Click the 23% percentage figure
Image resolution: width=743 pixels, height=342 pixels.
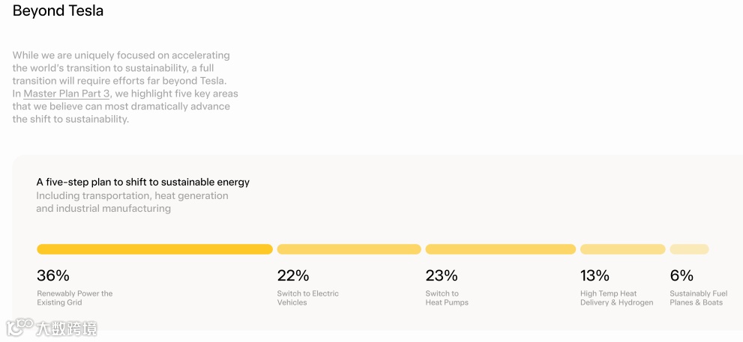(441, 275)
